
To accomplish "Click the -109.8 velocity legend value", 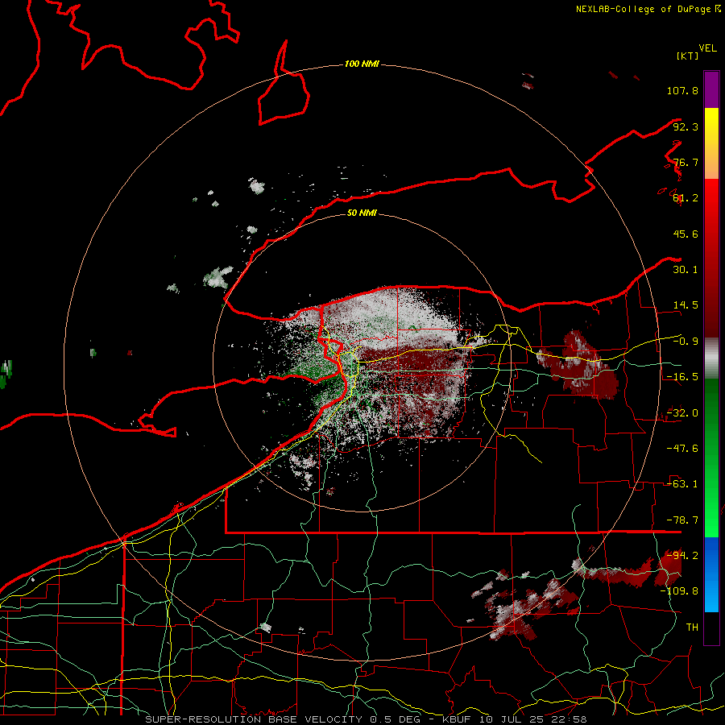I will [680, 591].
